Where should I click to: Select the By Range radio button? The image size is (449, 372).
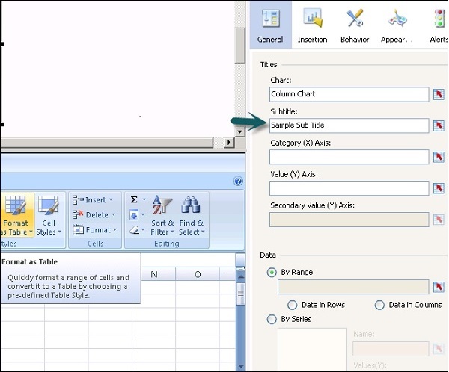(272, 273)
